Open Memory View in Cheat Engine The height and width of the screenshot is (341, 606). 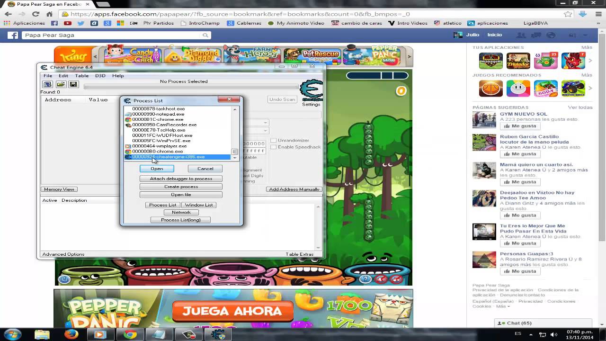coord(59,189)
